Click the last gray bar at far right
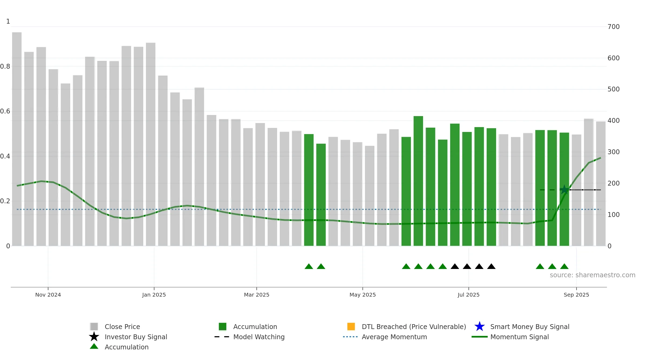This screenshot has height=362, width=645. pos(601,184)
